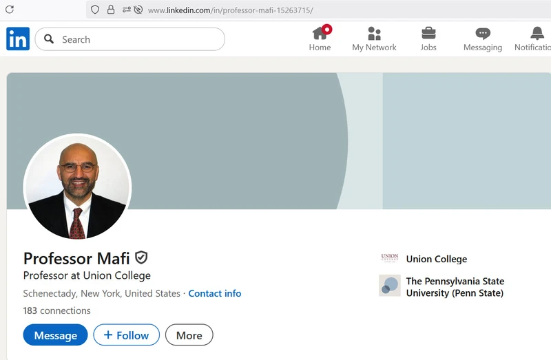The height and width of the screenshot is (360, 551).
Task: Open the Notifications bell icon
Action: point(537,33)
